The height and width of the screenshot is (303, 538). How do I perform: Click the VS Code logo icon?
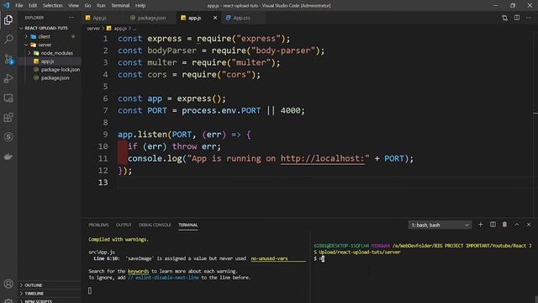click(6, 6)
